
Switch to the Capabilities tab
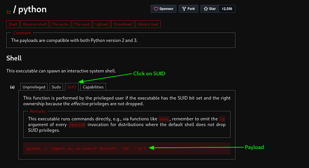(93, 87)
